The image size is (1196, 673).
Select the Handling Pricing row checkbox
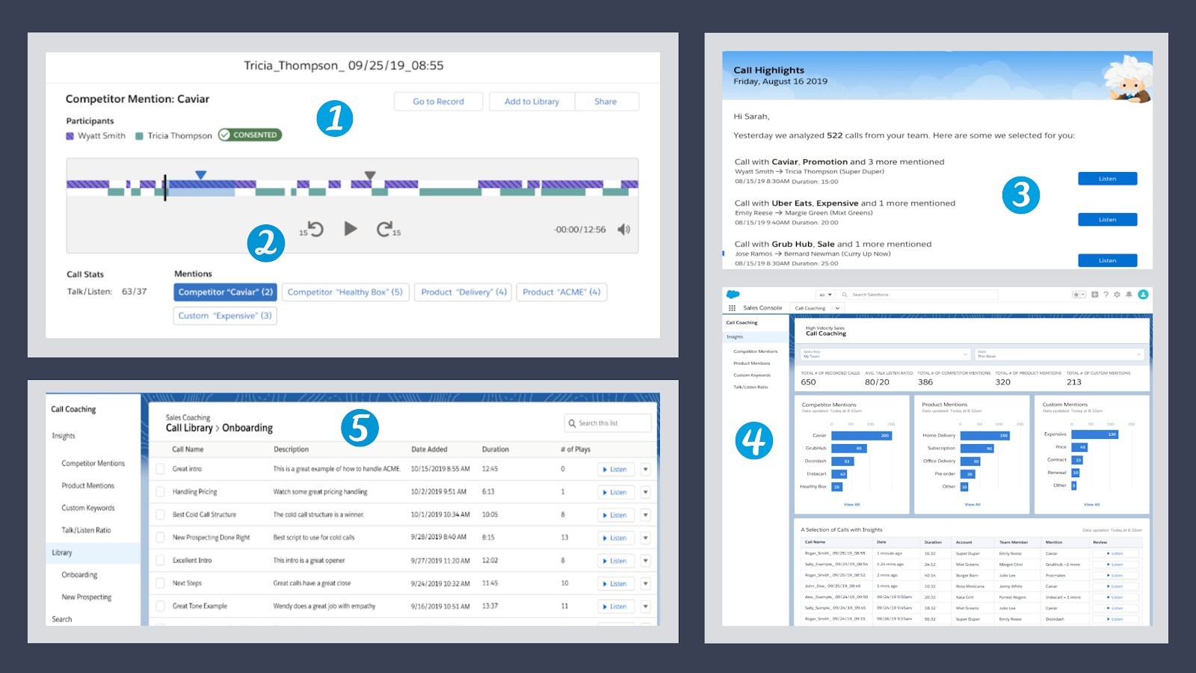click(160, 492)
